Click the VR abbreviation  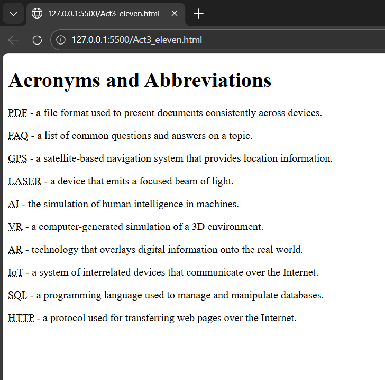[x=15, y=227]
